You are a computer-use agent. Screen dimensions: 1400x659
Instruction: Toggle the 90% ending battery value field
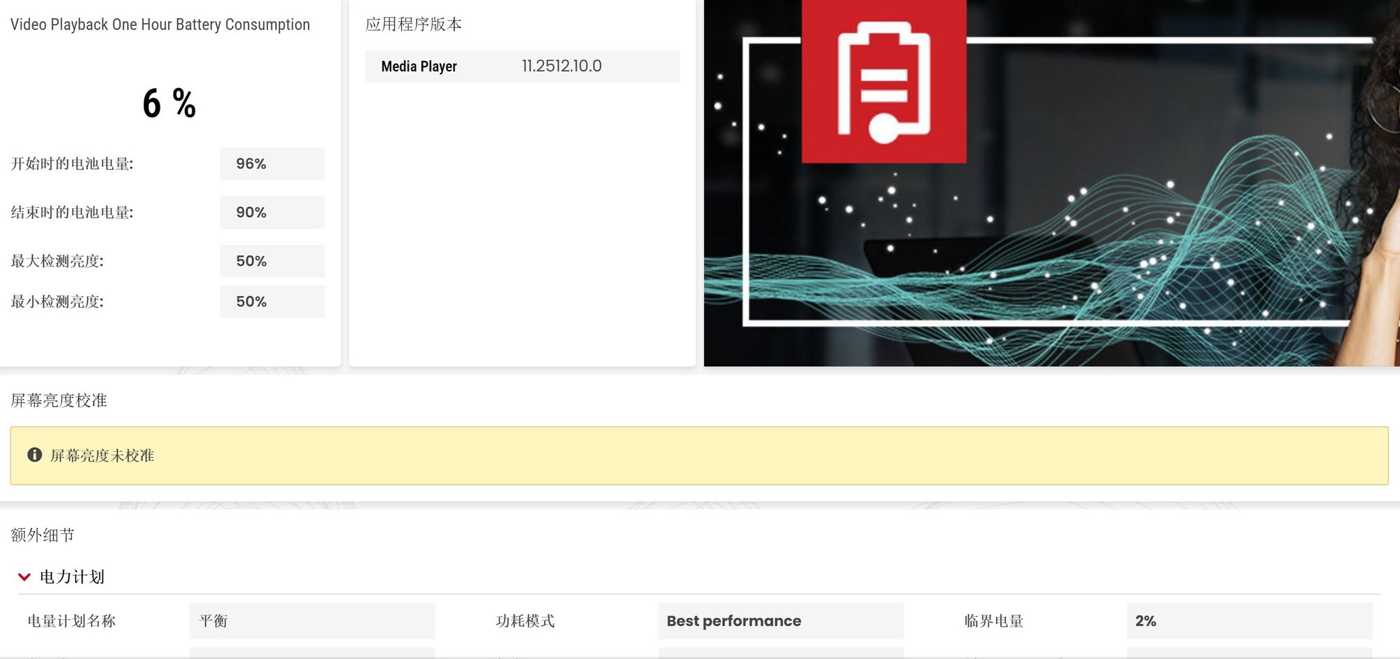coord(272,212)
